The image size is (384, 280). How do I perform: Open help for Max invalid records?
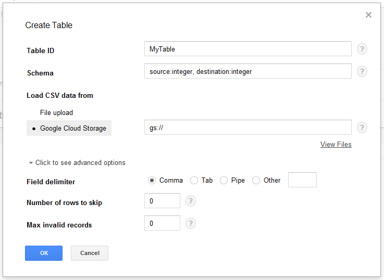pos(191,223)
